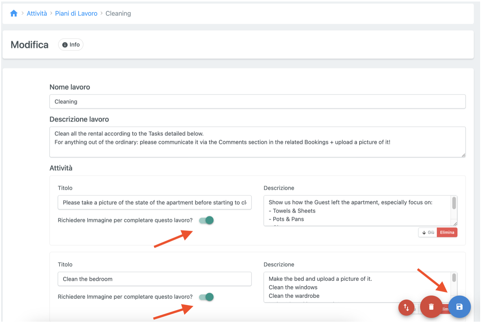Image resolution: width=482 pixels, height=322 pixels.
Task: Toggle image requirement for first activity
Action: pyautogui.click(x=206, y=220)
